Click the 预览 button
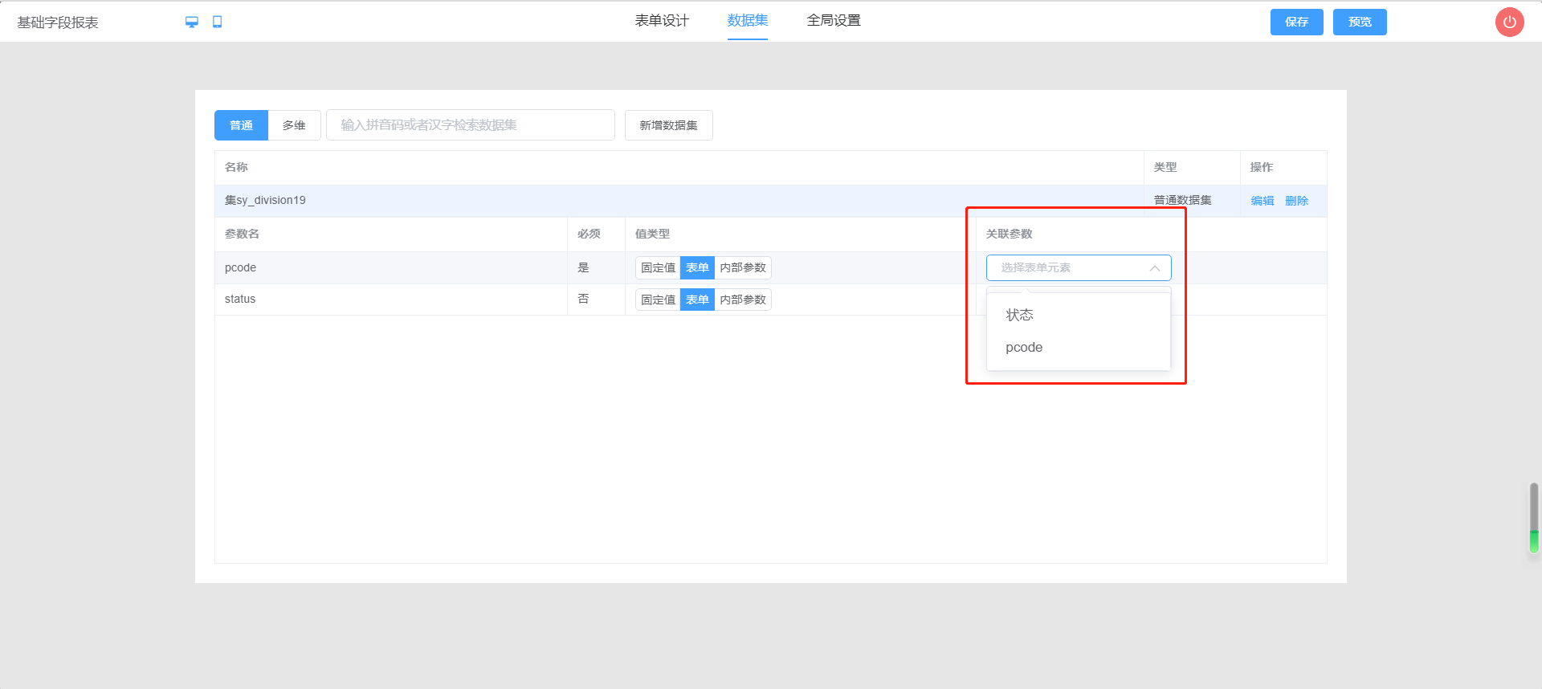 click(x=1360, y=22)
